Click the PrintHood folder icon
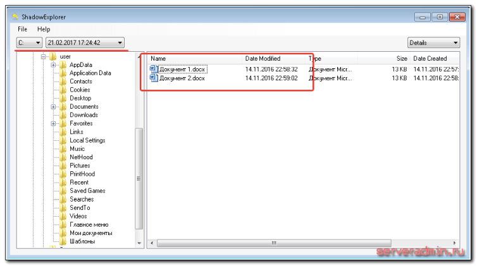Image resolution: width=477 pixels, height=266 pixels. pyautogui.click(x=63, y=174)
